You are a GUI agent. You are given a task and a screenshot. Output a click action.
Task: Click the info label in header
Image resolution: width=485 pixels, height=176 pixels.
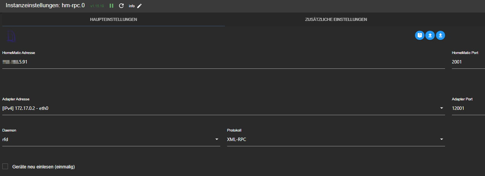pyautogui.click(x=132, y=6)
